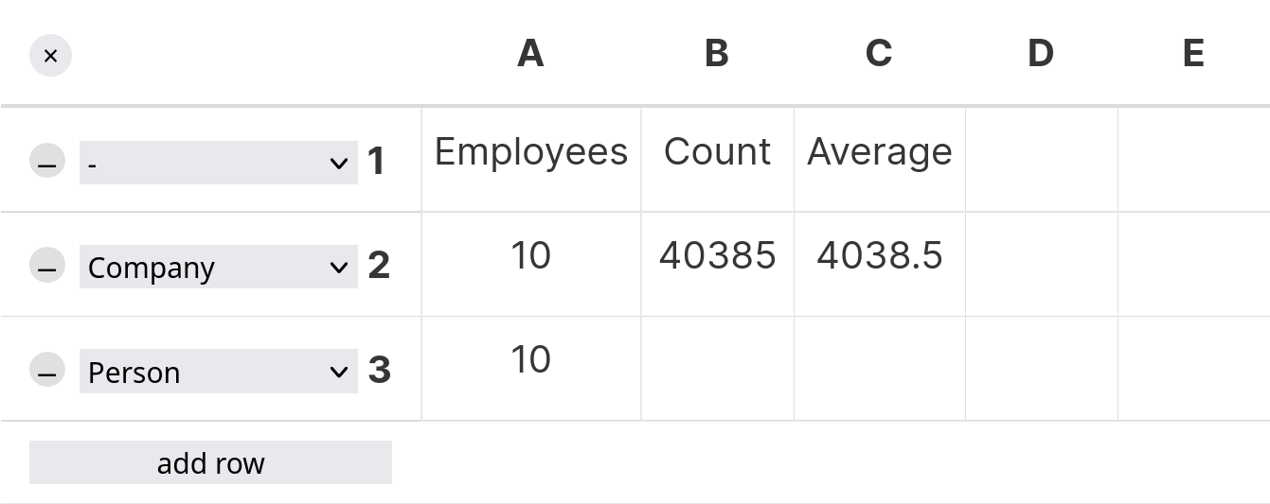
Task: Expand the Person type dropdown
Action: tap(218, 372)
